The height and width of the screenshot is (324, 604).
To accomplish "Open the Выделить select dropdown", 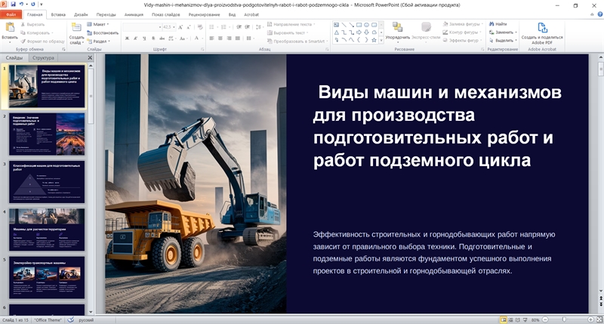I will pos(503,40).
